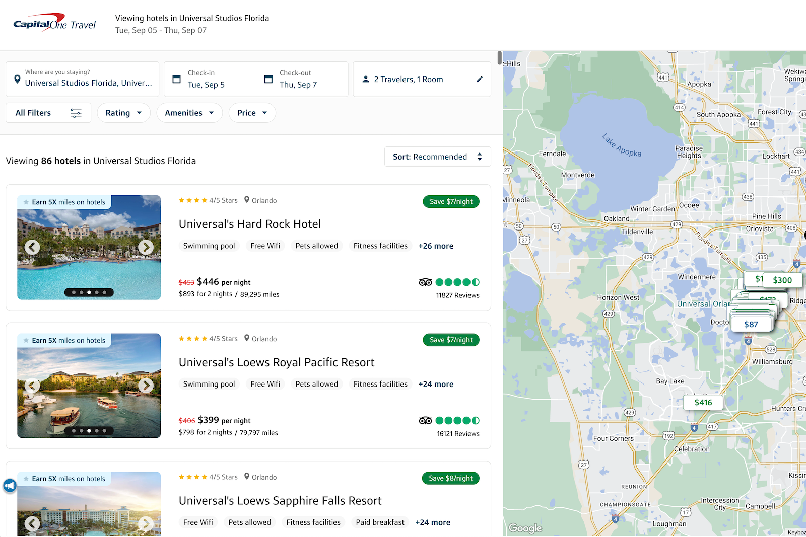Open the Amenities dropdown

(189, 113)
